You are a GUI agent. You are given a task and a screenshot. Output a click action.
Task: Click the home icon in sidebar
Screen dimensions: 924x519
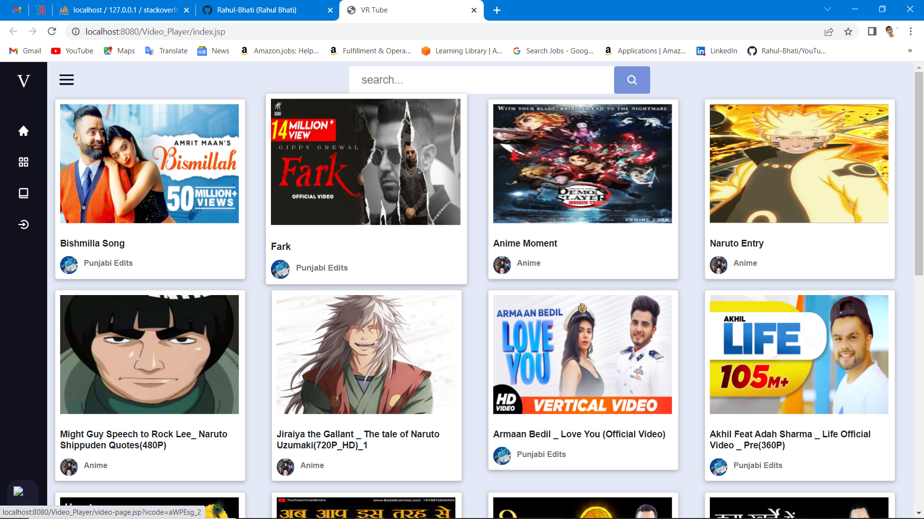23,131
